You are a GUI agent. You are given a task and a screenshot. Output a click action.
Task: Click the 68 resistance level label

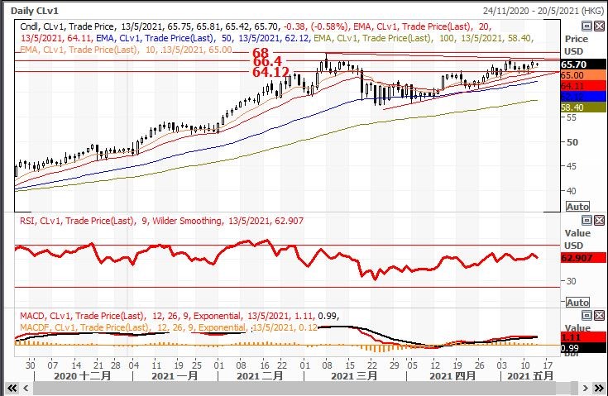[x=261, y=53]
